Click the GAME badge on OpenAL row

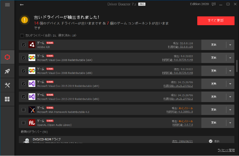point(50,121)
